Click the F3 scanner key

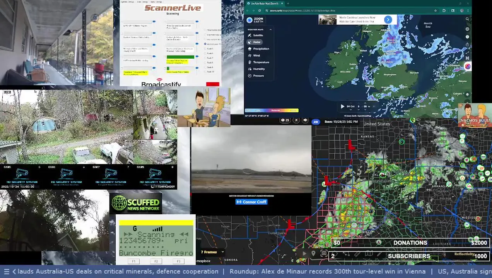(x=178, y=261)
